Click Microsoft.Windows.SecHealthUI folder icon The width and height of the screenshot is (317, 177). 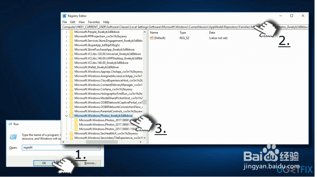(71, 133)
